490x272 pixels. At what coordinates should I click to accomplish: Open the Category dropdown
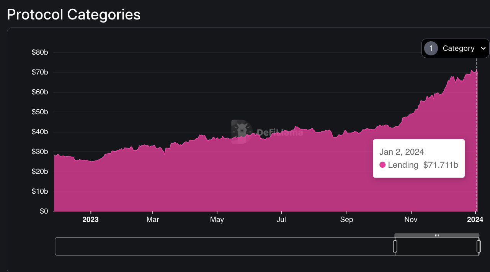pyautogui.click(x=455, y=49)
